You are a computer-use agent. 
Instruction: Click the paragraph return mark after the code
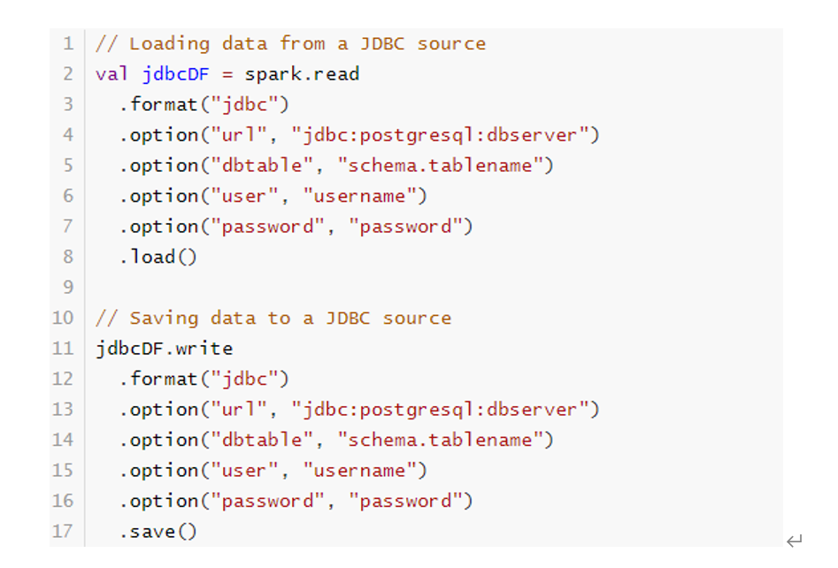click(794, 540)
